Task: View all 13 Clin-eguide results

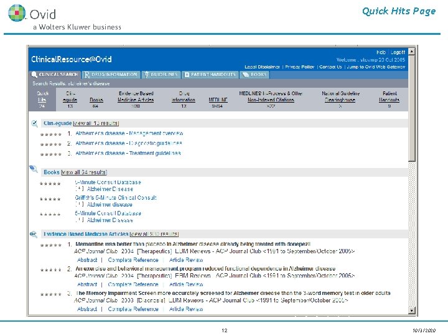Action: point(96,123)
